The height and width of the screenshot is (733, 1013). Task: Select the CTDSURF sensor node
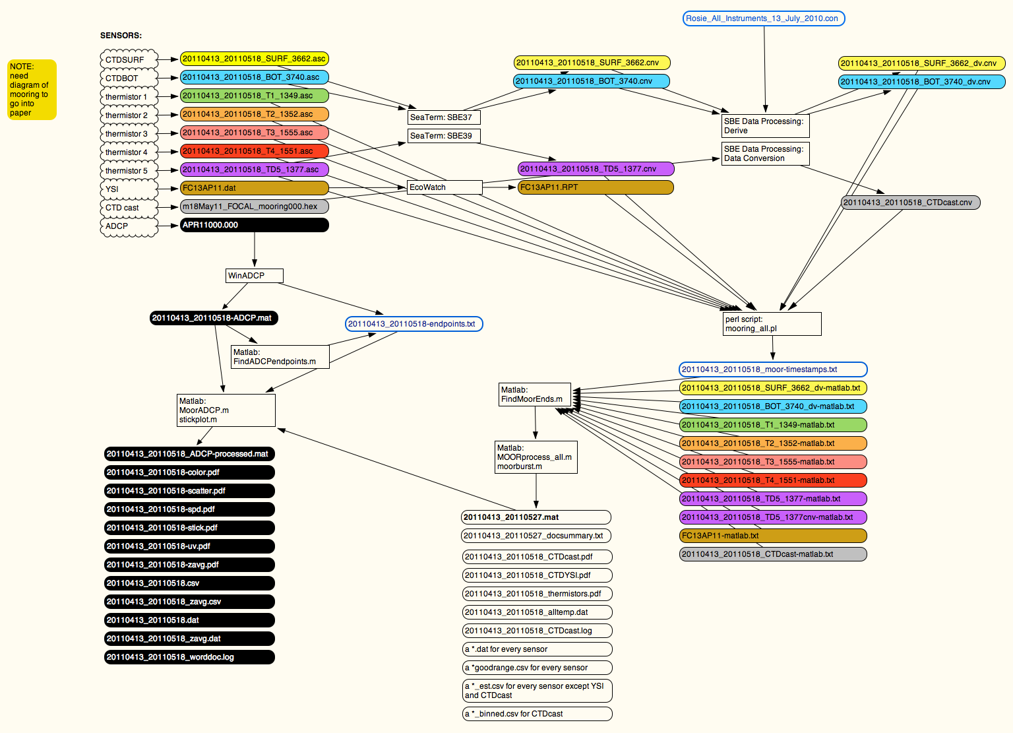(x=129, y=60)
